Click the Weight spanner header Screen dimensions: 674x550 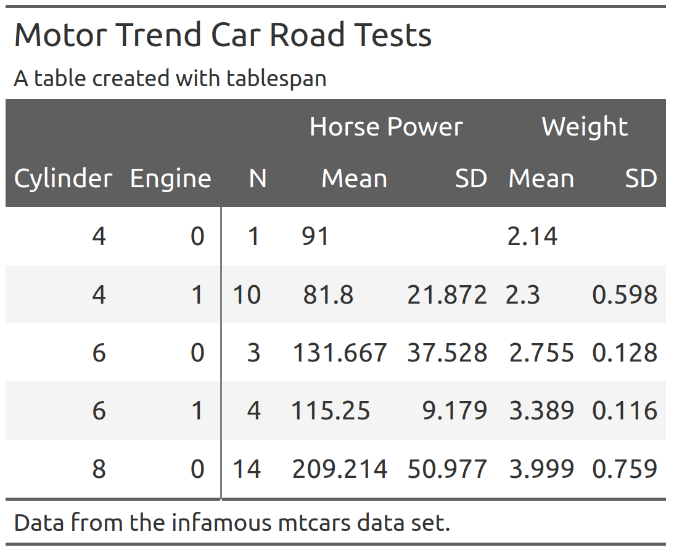pyautogui.click(x=585, y=127)
